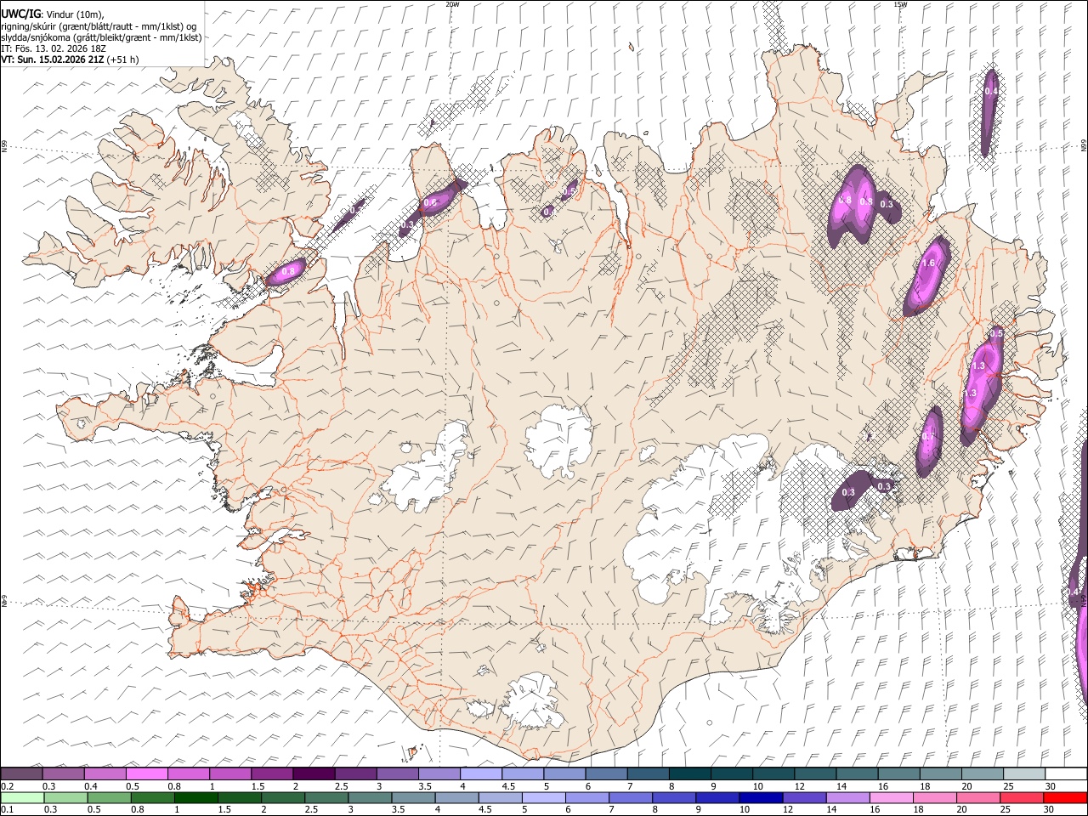This screenshot has height=816, width=1088.
Task: Click the valid time 'VT: Sun. 15.02.2026 21Z'
Action: click(x=53, y=59)
